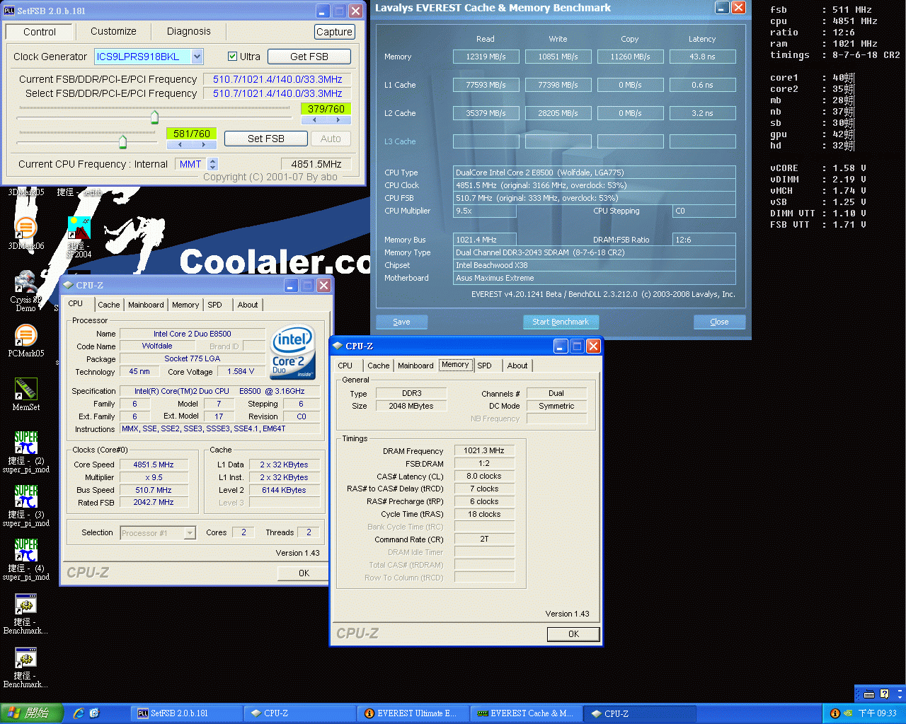Expand the Clock Generator dropdown
Image resolution: width=906 pixels, height=724 pixels.
pos(197,57)
